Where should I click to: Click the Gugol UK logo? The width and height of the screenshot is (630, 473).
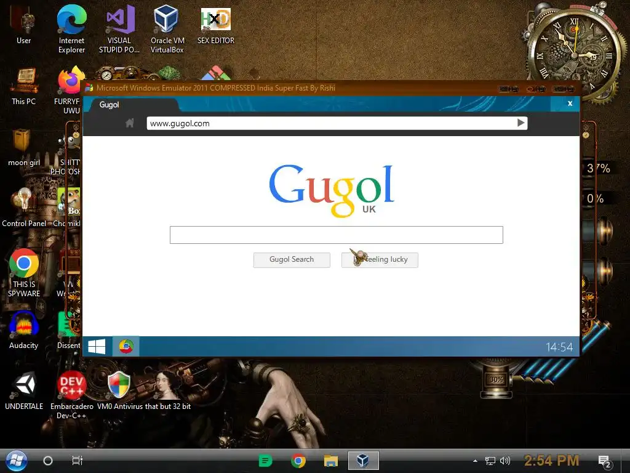[x=332, y=191]
